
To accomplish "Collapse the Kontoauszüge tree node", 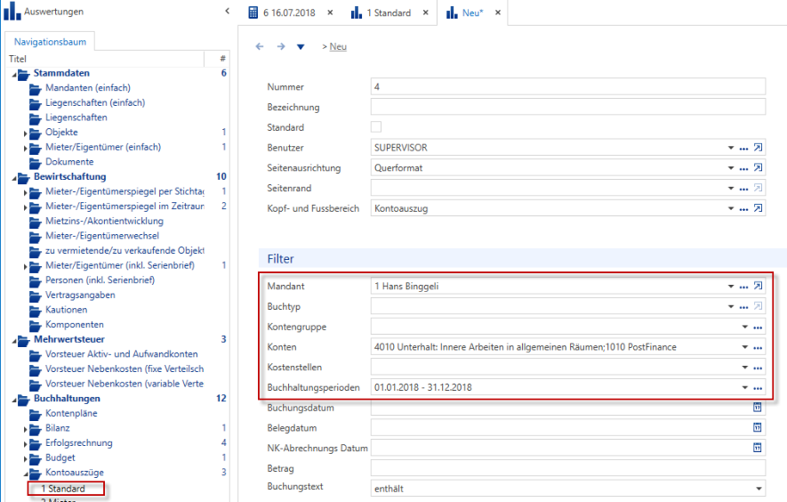I will 26,474.
